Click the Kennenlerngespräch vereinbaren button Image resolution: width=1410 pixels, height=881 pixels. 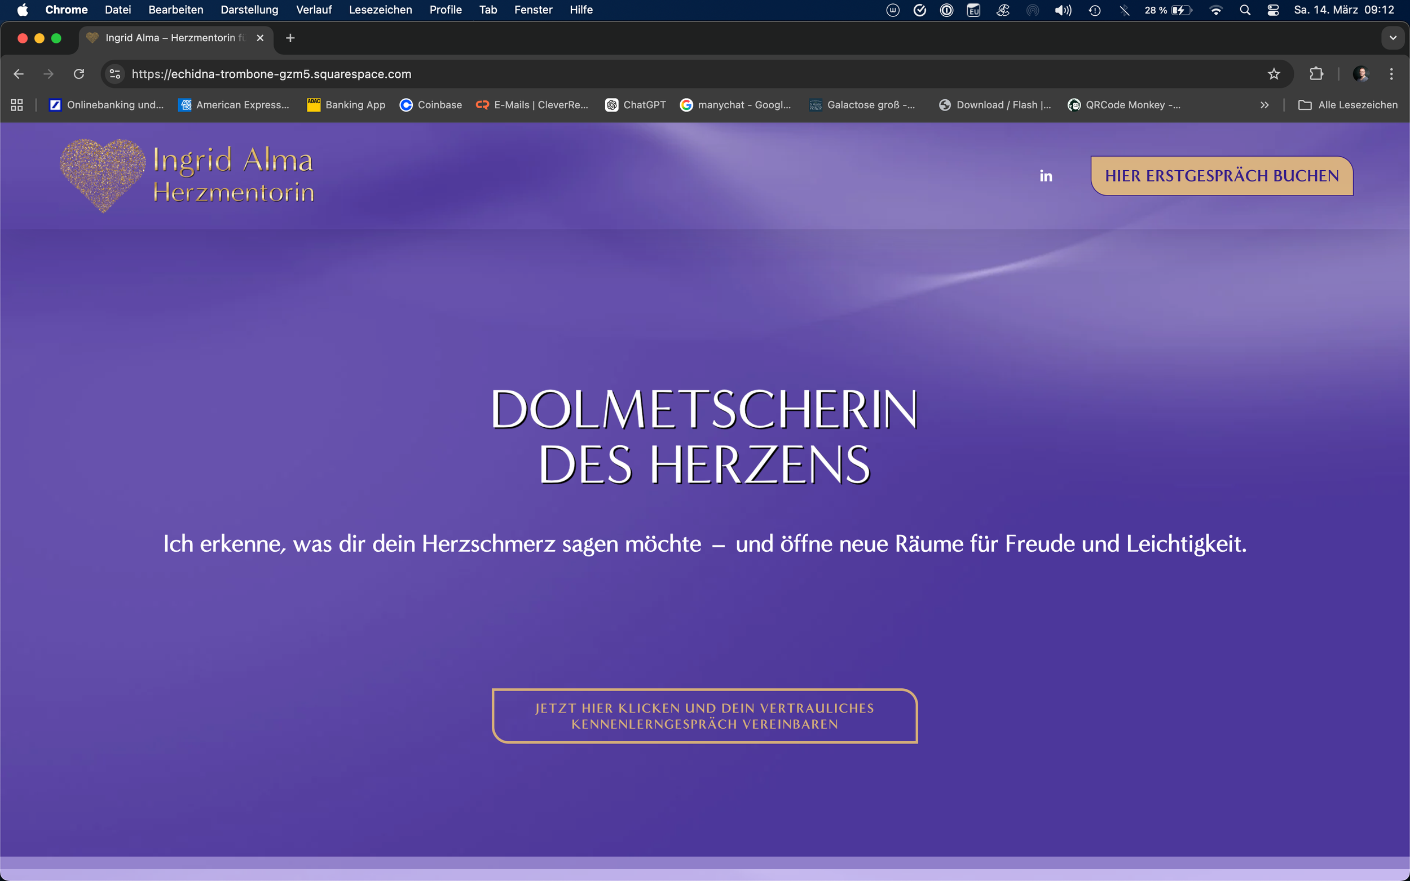click(704, 715)
